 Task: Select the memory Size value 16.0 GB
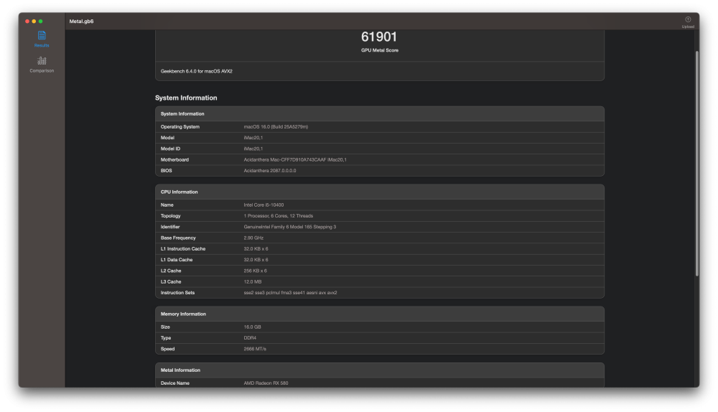tap(252, 327)
